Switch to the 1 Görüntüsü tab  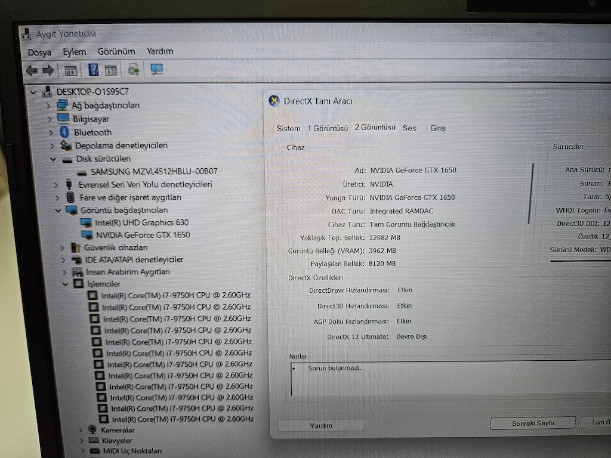[x=328, y=128]
